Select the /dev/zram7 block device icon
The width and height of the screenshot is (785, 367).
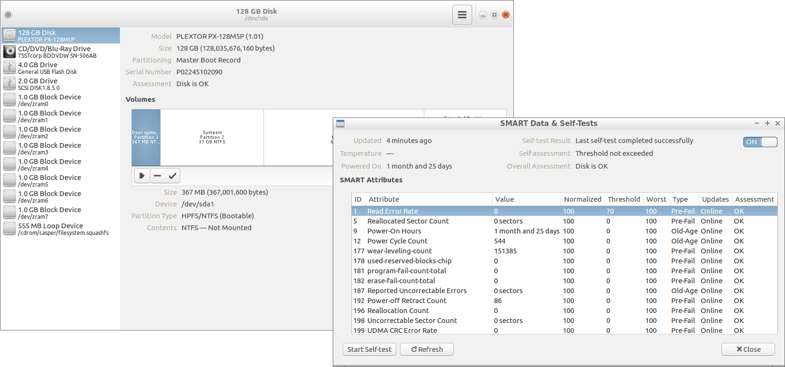9,213
